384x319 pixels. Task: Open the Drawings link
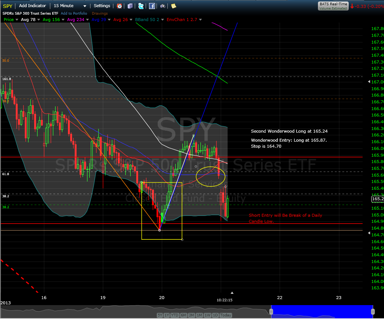(x=100, y=13)
